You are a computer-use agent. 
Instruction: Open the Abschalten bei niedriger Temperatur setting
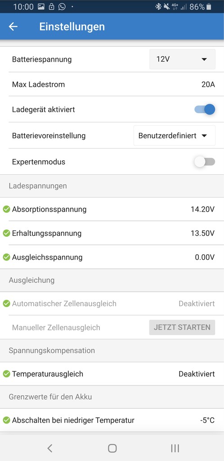[x=112, y=420]
